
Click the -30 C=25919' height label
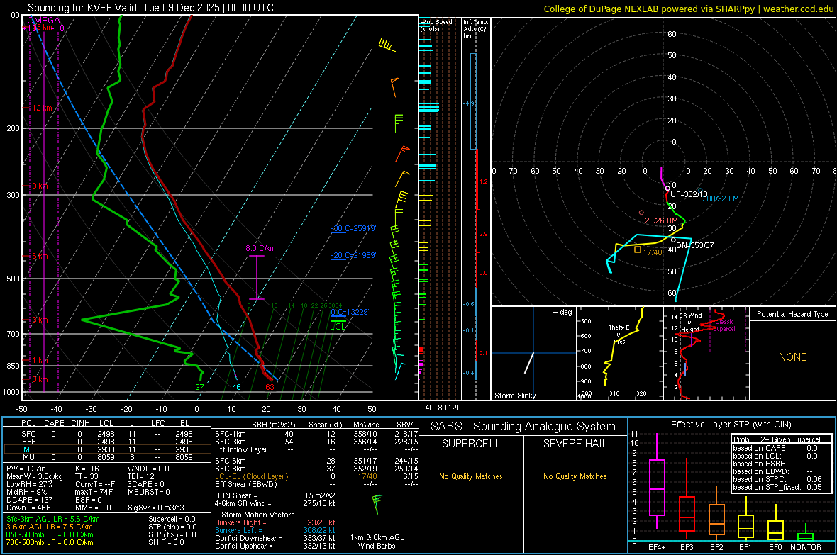pyautogui.click(x=354, y=228)
